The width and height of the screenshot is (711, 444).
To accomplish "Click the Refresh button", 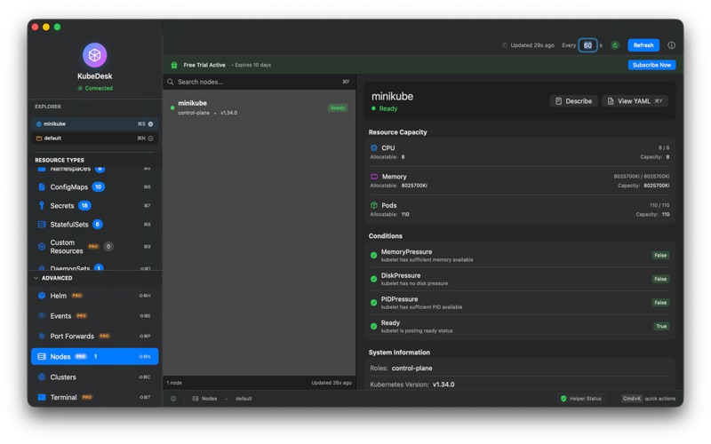I will [x=643, y=45].
